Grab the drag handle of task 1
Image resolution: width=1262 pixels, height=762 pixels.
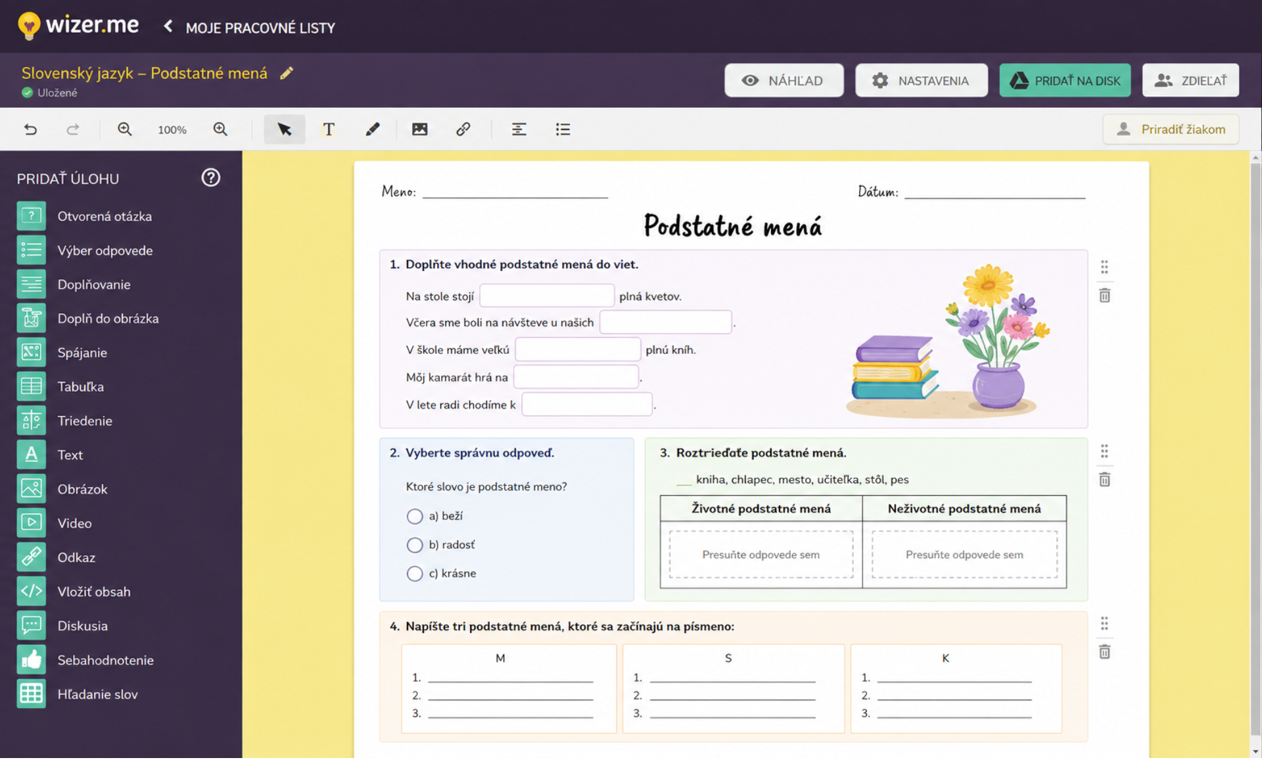click(x=1105, y=268)
